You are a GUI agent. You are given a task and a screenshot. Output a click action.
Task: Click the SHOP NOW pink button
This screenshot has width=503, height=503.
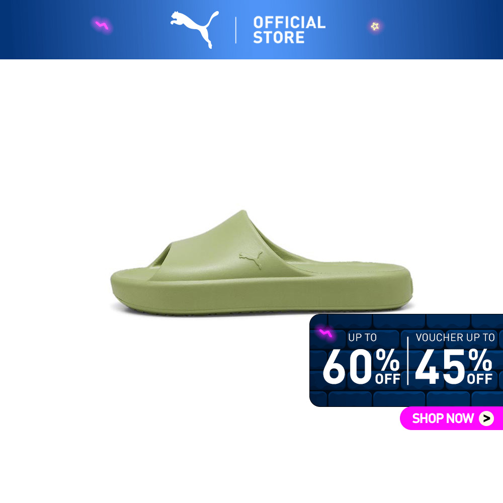tap(451, 418)
